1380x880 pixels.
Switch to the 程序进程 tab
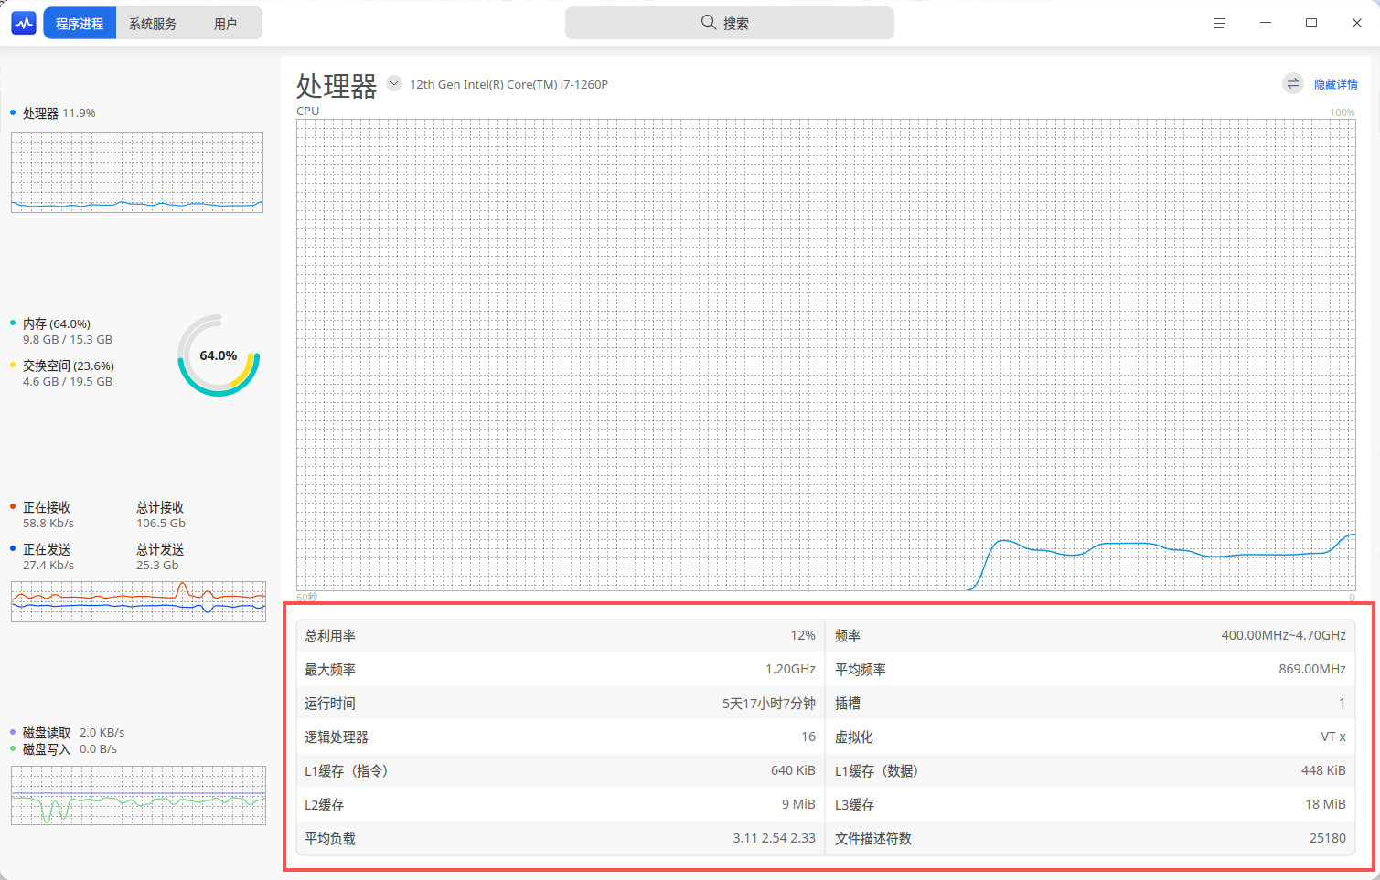(x=80, y=24)
